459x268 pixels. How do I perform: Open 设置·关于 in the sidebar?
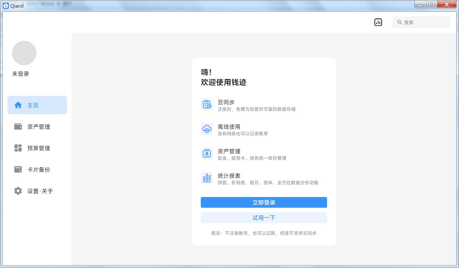pos(37,191)
